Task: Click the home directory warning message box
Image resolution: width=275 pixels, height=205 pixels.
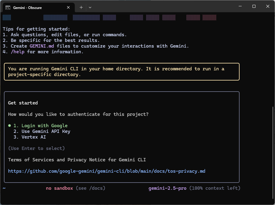Action: click(x=122, y=72)
